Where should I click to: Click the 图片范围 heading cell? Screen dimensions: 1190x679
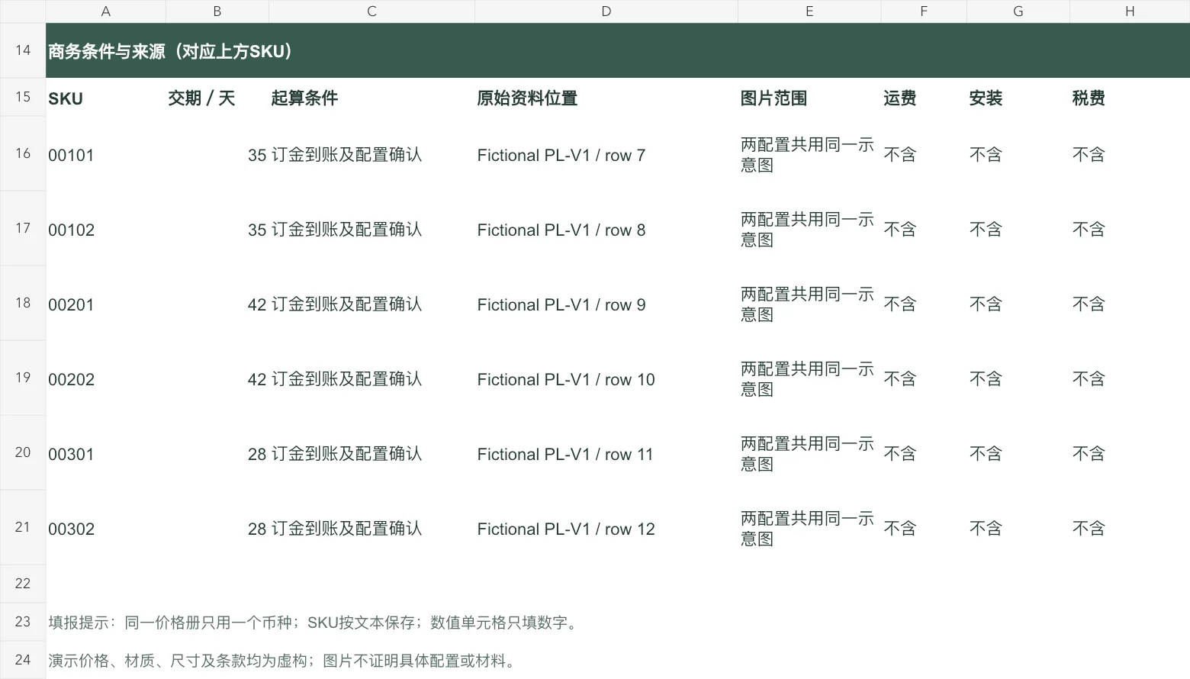[809, 98]
